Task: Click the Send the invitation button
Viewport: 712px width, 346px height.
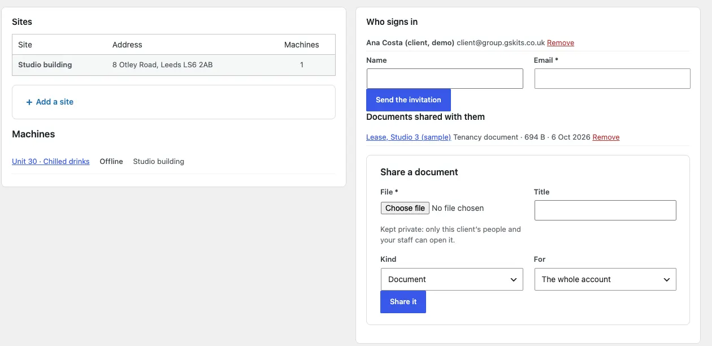Action: 409,100
